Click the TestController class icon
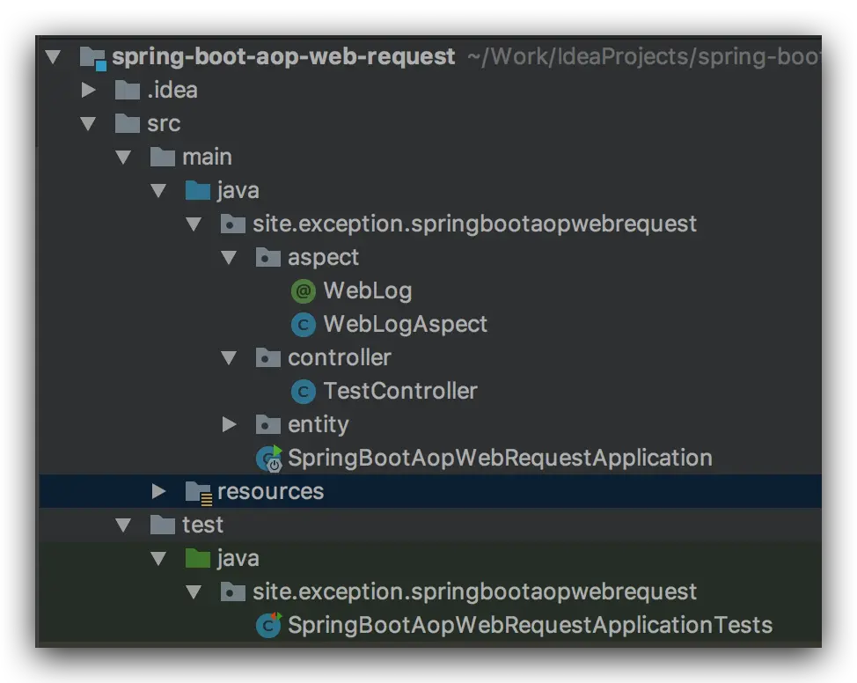The width and height of the screenshot is (857, 683). point(304,392)
